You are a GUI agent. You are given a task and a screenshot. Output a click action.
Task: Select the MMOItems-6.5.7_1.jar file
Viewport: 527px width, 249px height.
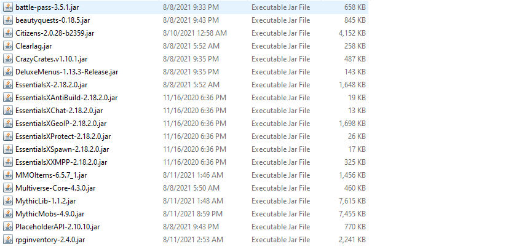[x=47, y=175]
